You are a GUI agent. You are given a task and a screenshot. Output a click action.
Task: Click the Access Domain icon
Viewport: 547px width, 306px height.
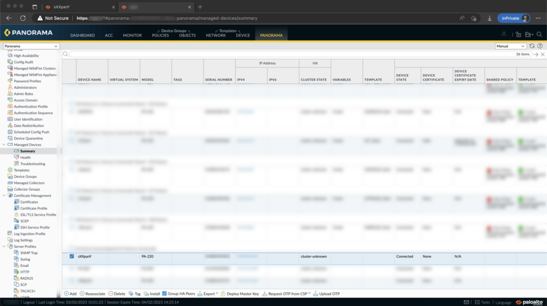coord(10,100)
